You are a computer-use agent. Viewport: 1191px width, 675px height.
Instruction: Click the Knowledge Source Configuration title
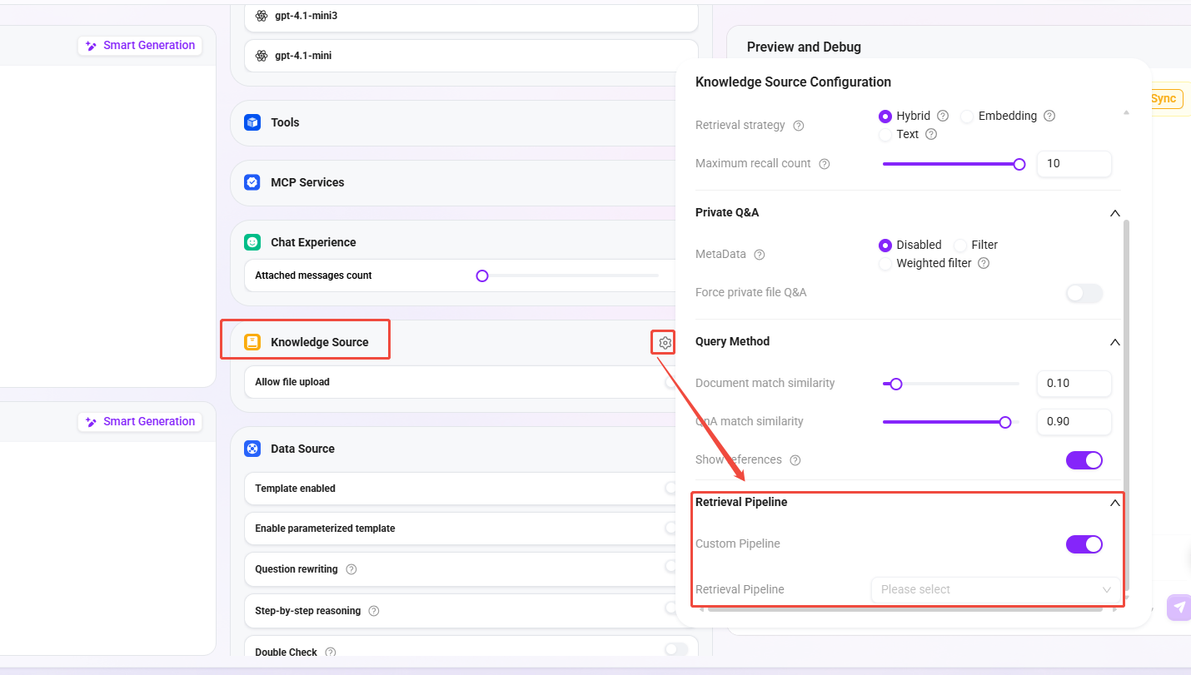coord(793,82)
